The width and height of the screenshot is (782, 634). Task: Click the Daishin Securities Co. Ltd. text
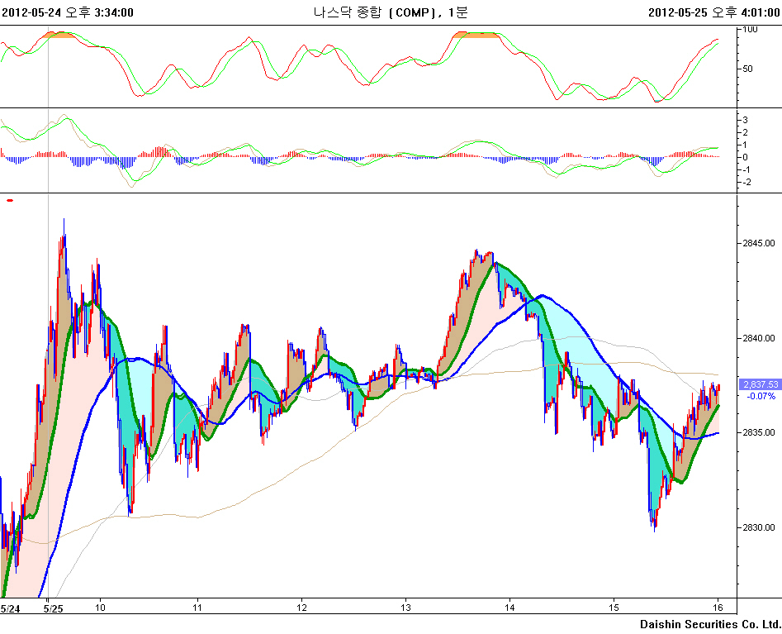pyautogui.click(x=709, y=624)
